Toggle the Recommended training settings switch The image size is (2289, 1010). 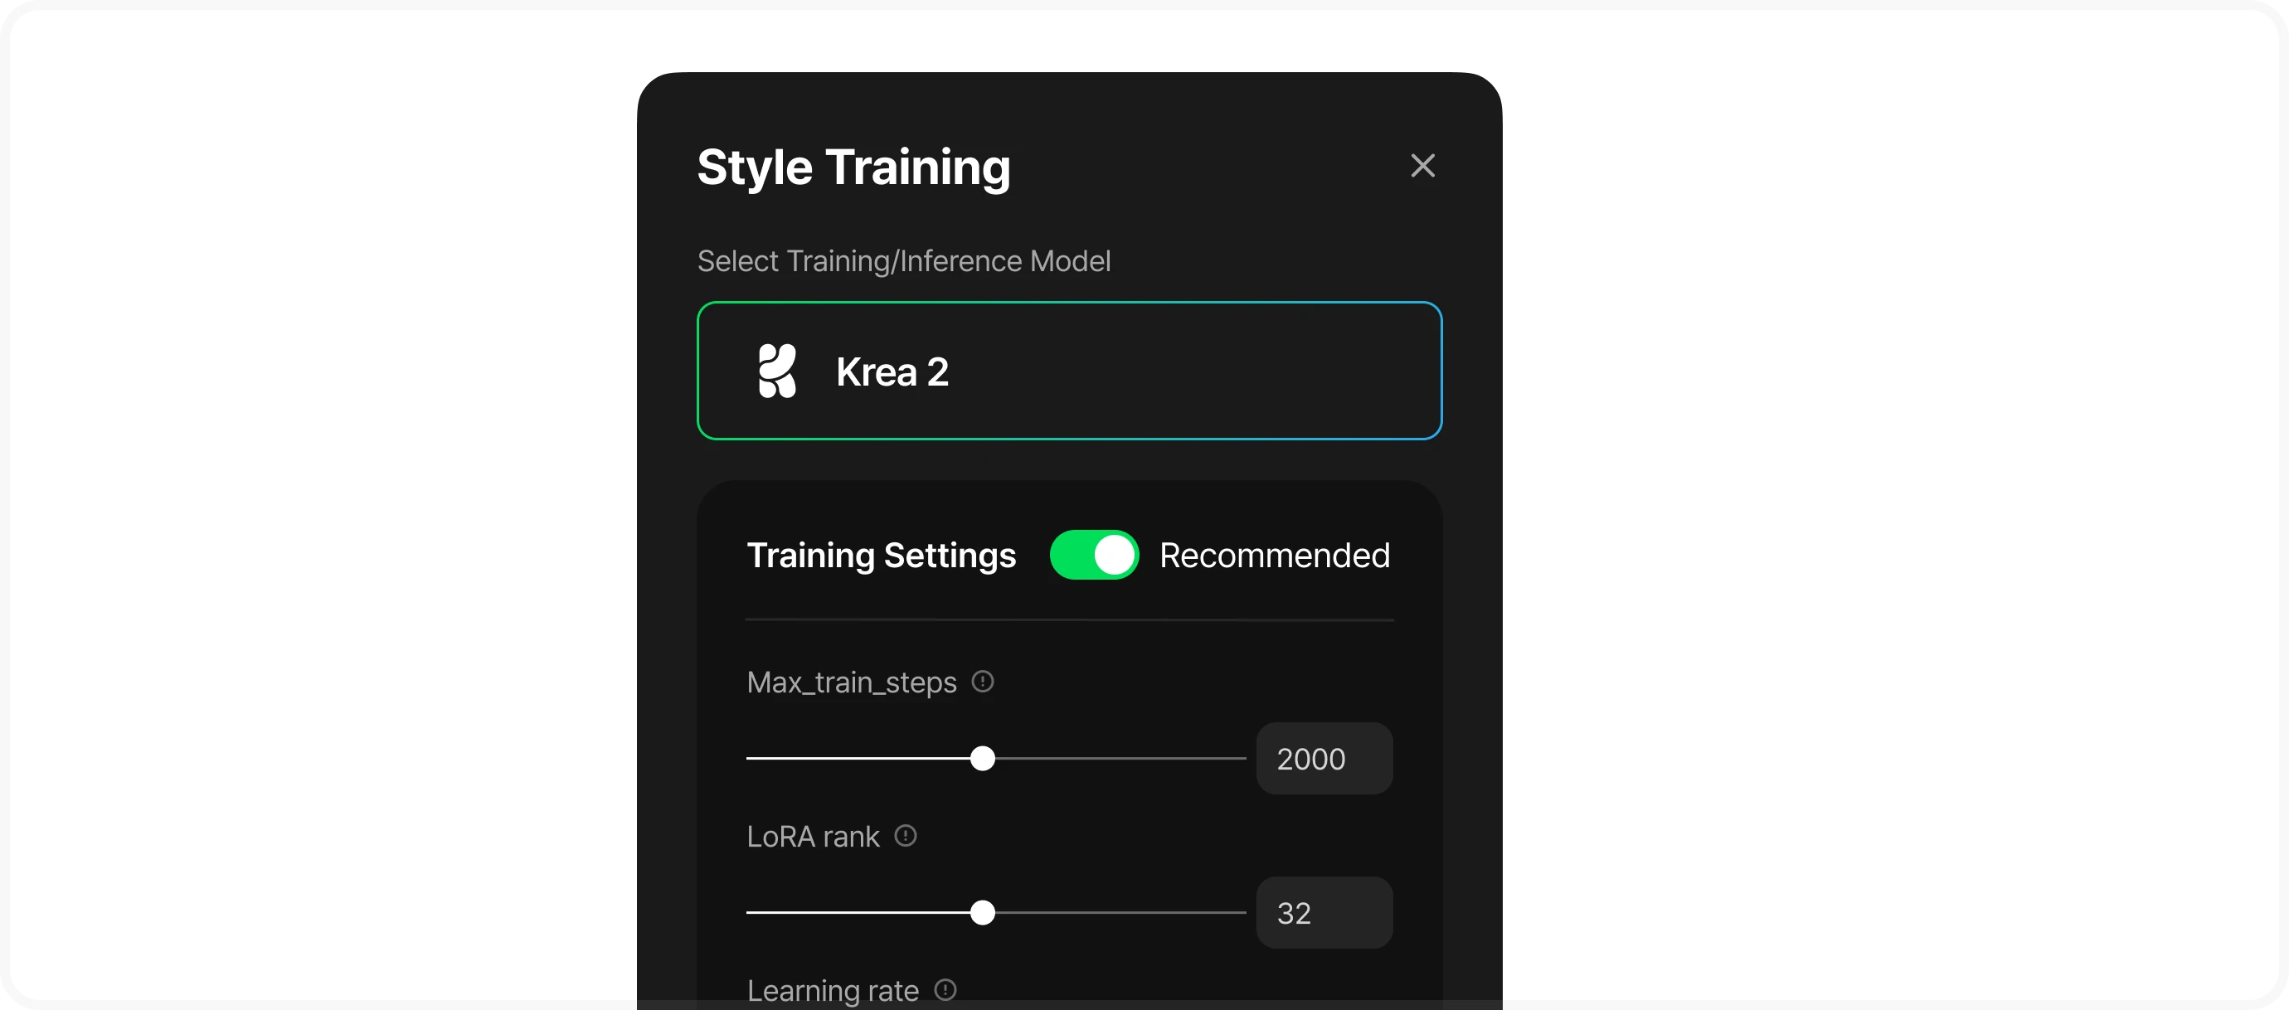click(x=1094, y=556)
